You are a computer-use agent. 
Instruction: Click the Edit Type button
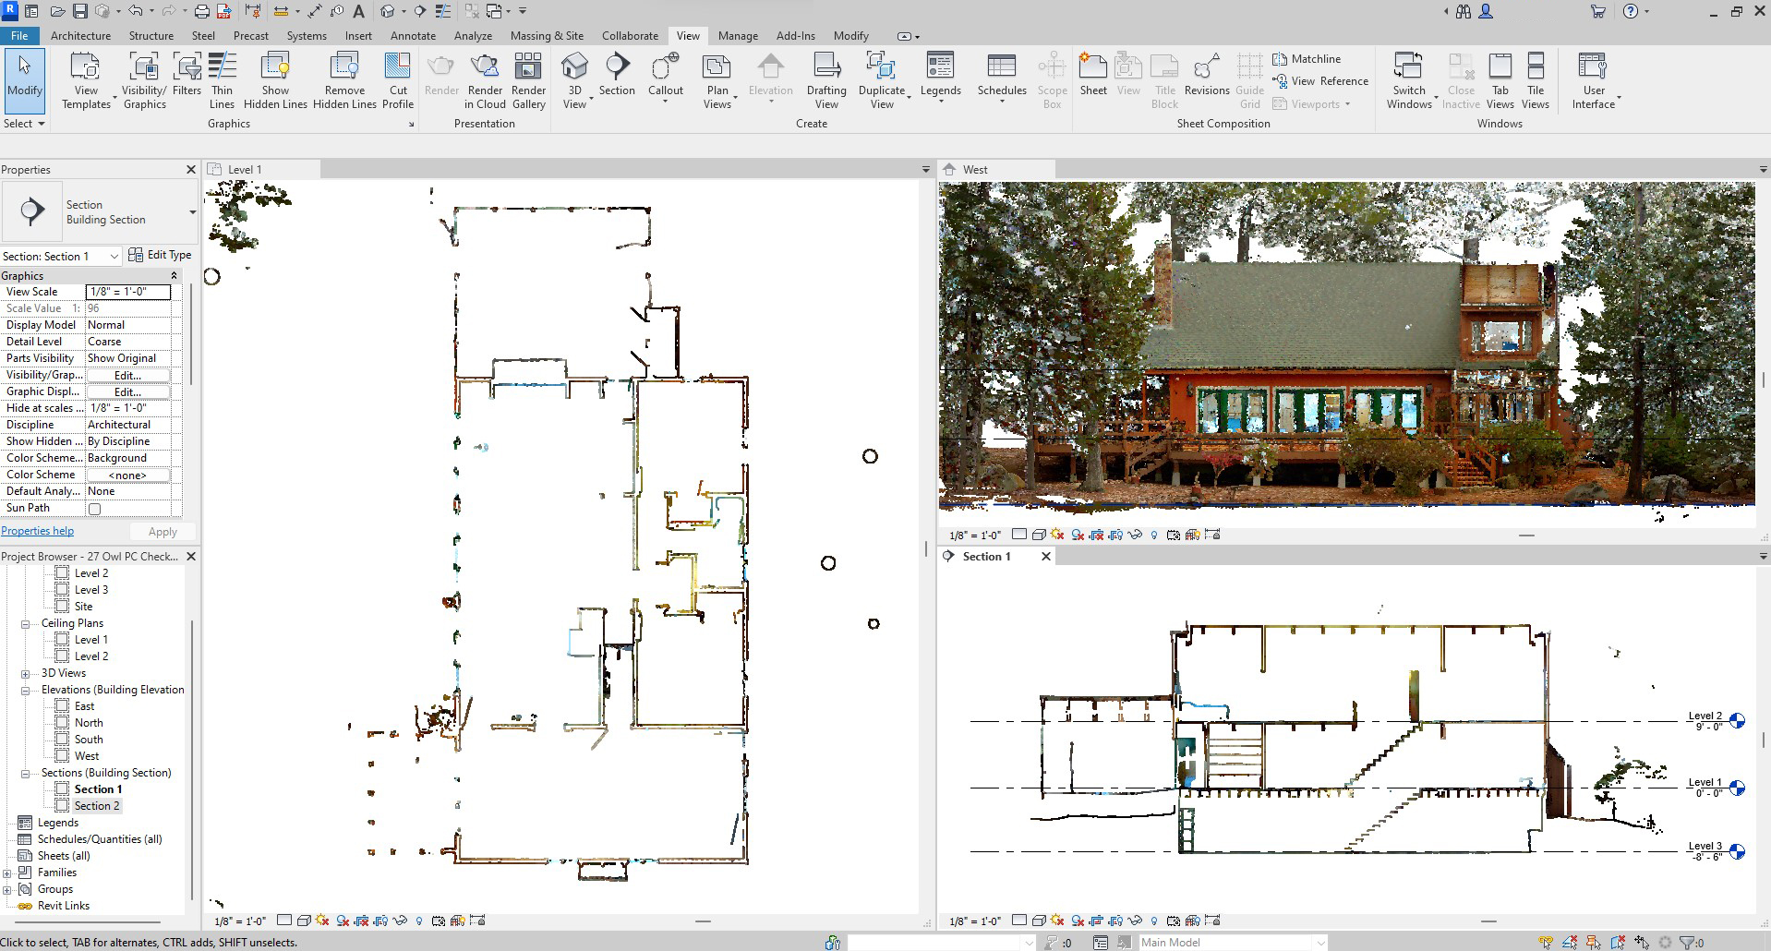(161, 256)
